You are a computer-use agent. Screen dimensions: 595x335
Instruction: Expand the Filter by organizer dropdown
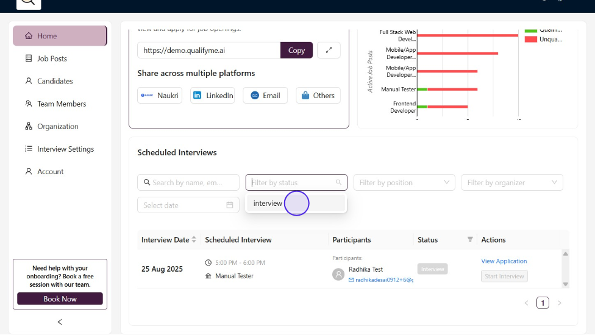(x=511, y=183)
